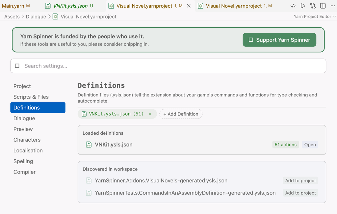Click the Dialogue breadcrumb folder
The width and height of the screenshot is (337, 214).
(x=36, y=16)
